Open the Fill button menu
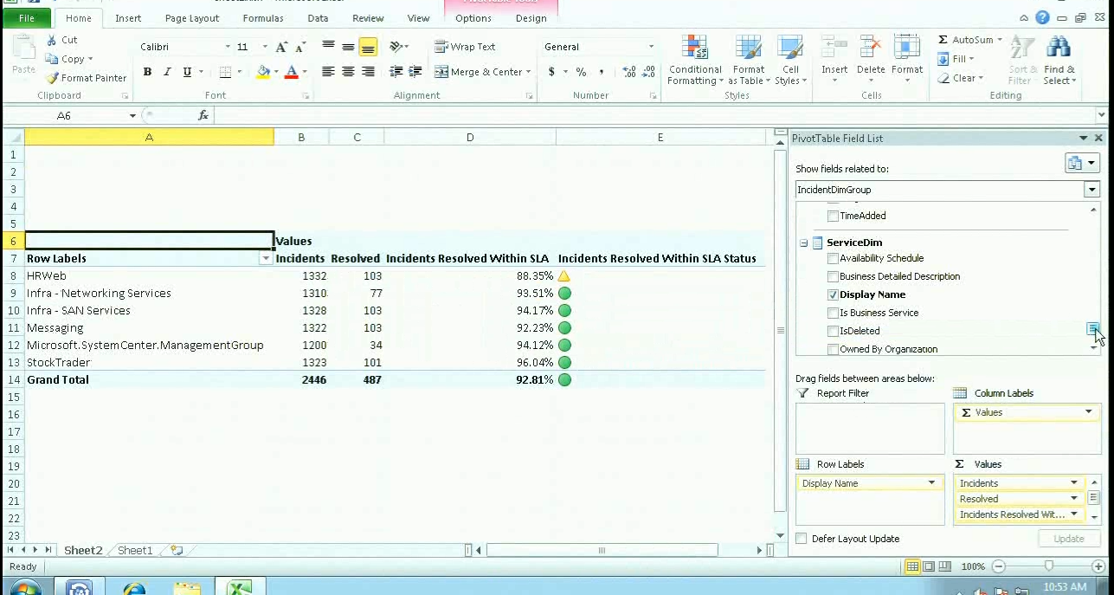 click(x=956, y=59)
